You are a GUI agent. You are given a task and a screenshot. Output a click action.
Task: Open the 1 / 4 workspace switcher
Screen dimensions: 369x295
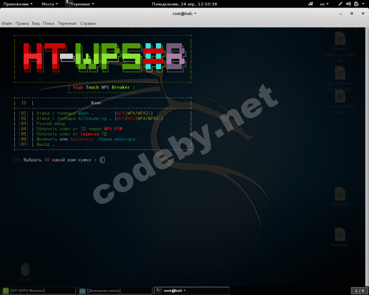[x=359, y=291]
